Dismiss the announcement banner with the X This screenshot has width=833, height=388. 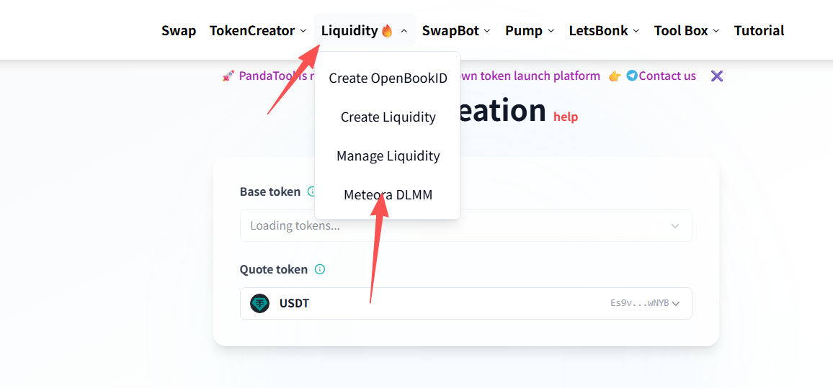click(x=716, y=76)
